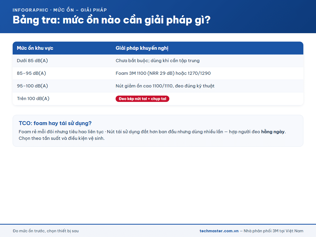
Task: Select 'Foam 3M 1100 (NRR 29 dB)' recommendation
Action: [145, 73]
